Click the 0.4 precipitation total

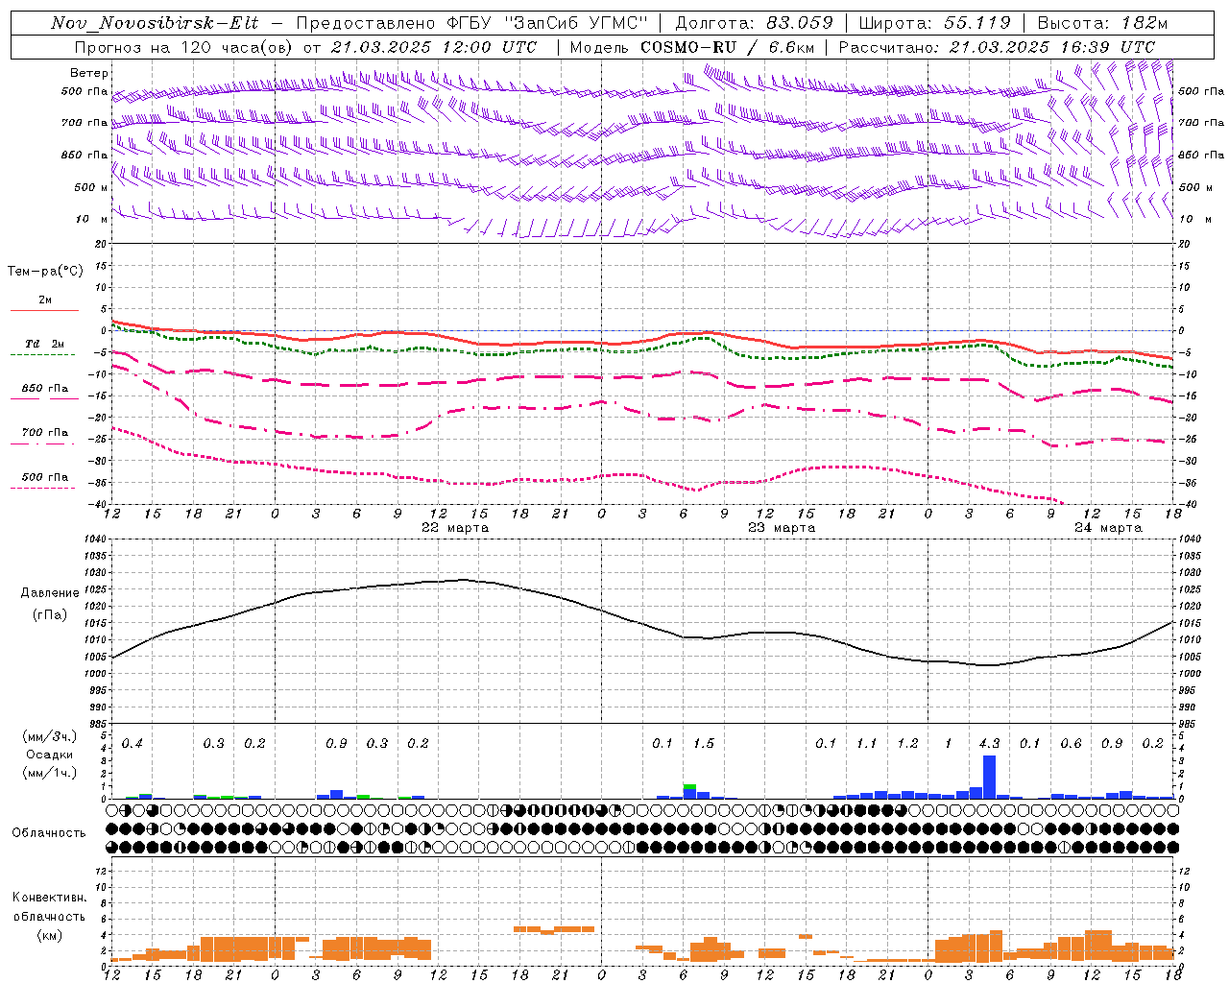click(x=132, y=744)
